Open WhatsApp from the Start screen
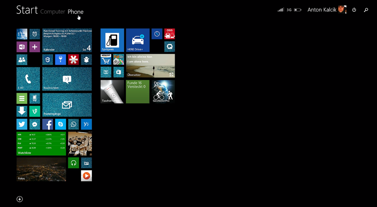 click(73, 124)
